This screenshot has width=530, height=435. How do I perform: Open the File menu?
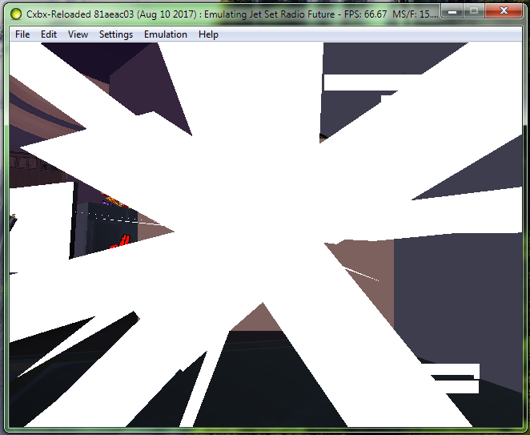pos(22,34)
